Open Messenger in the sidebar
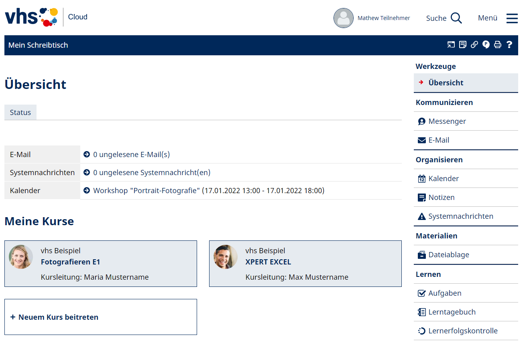 coord(447,121)
